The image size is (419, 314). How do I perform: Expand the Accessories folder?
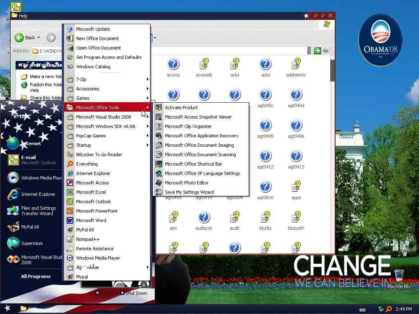click(107, 89)
